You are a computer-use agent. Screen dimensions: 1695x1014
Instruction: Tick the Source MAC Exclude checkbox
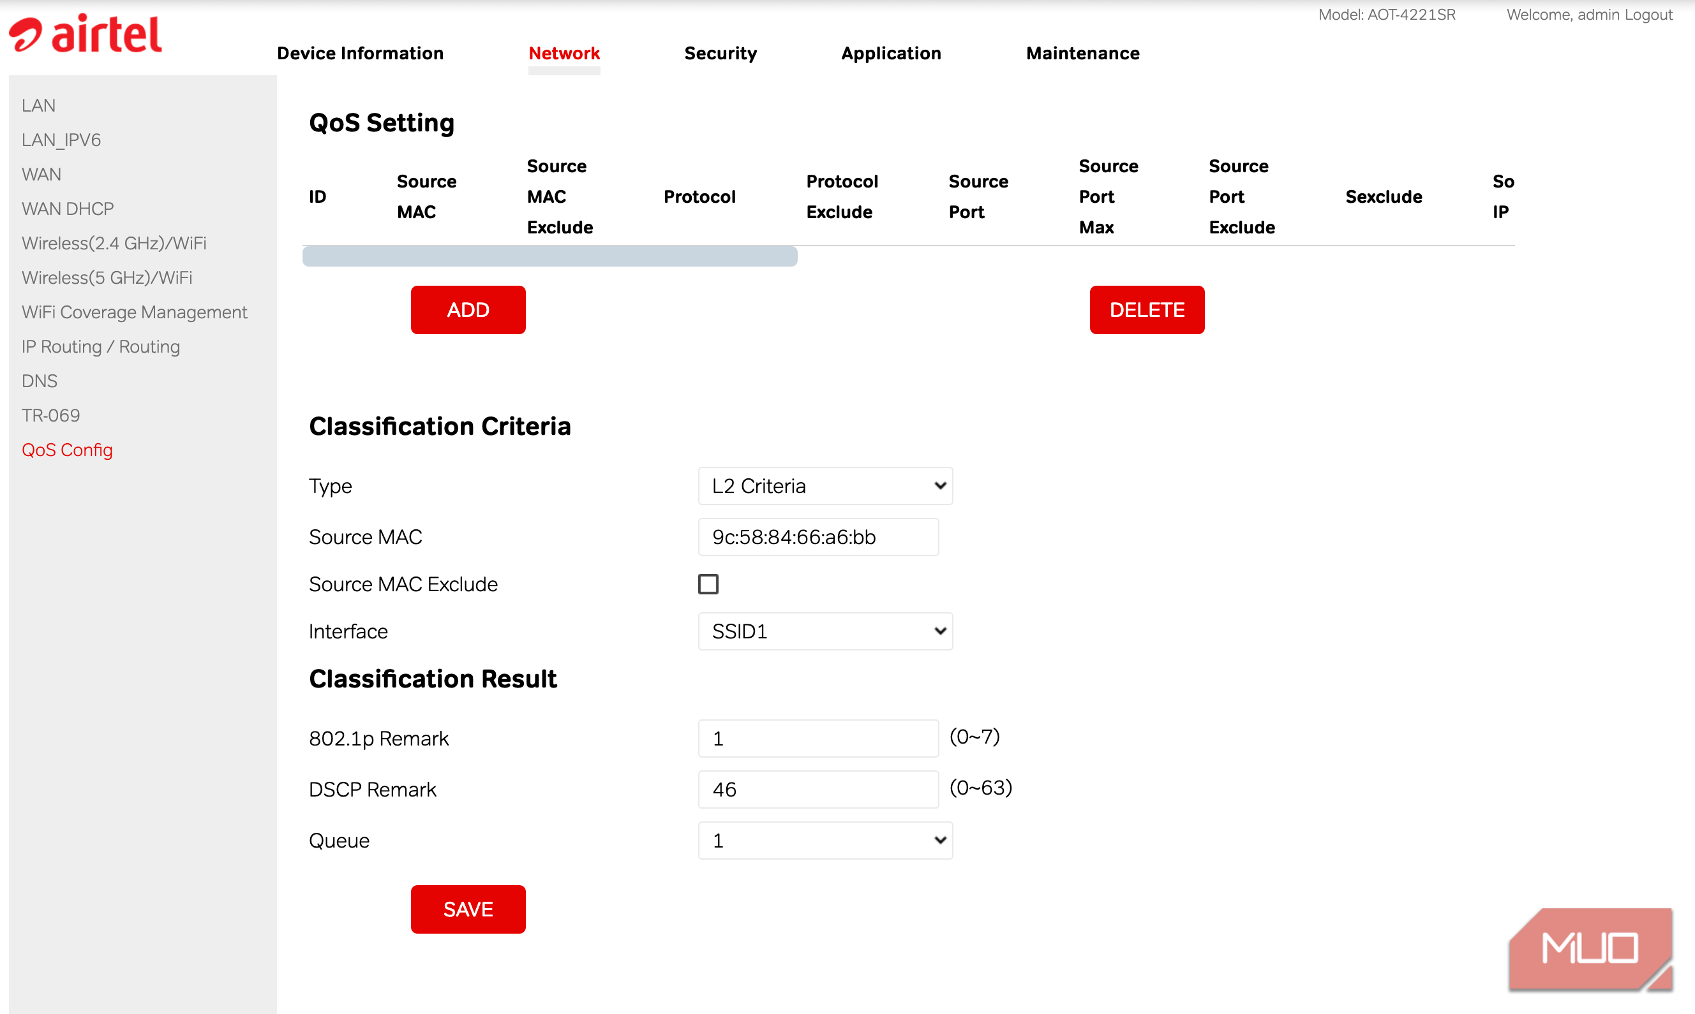coord(708,584)
